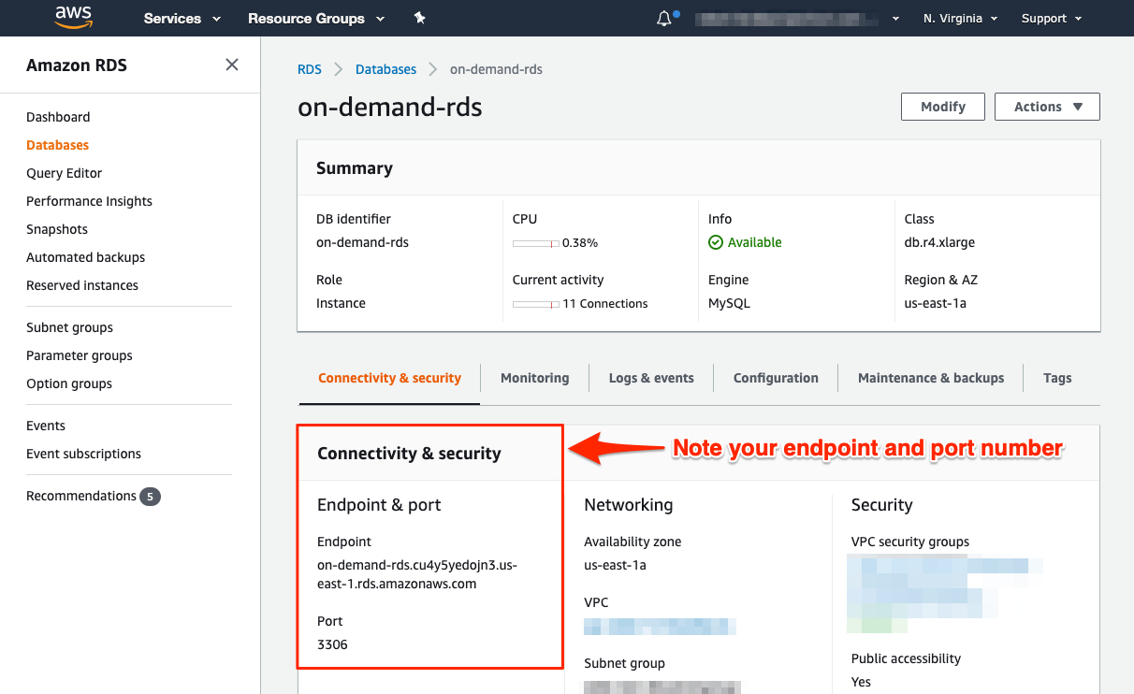The width and height of the screenshot is (1134, 694).
Task: Click the on-demand-rds DB identifier value
Action: 362,242
